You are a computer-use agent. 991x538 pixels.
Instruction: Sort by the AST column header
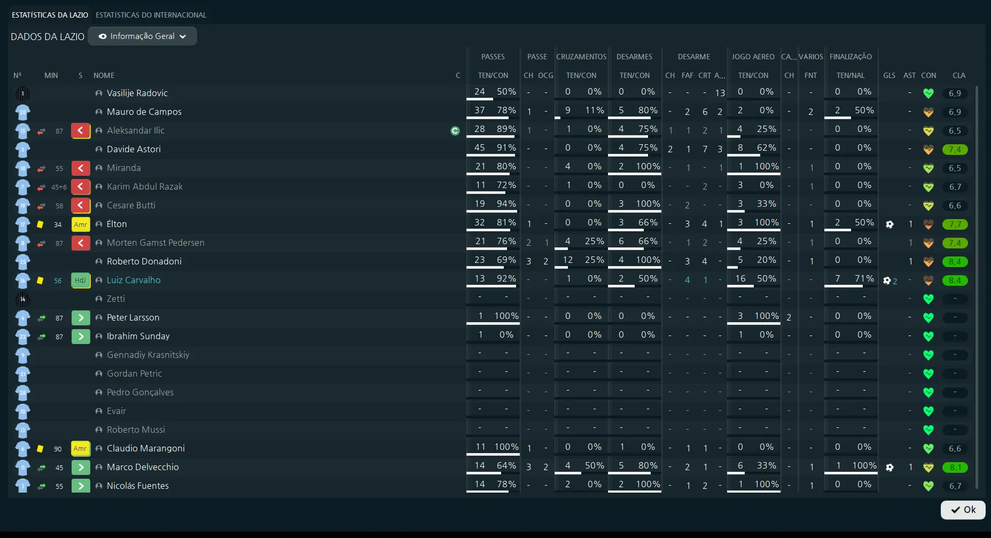coord(910,75)
